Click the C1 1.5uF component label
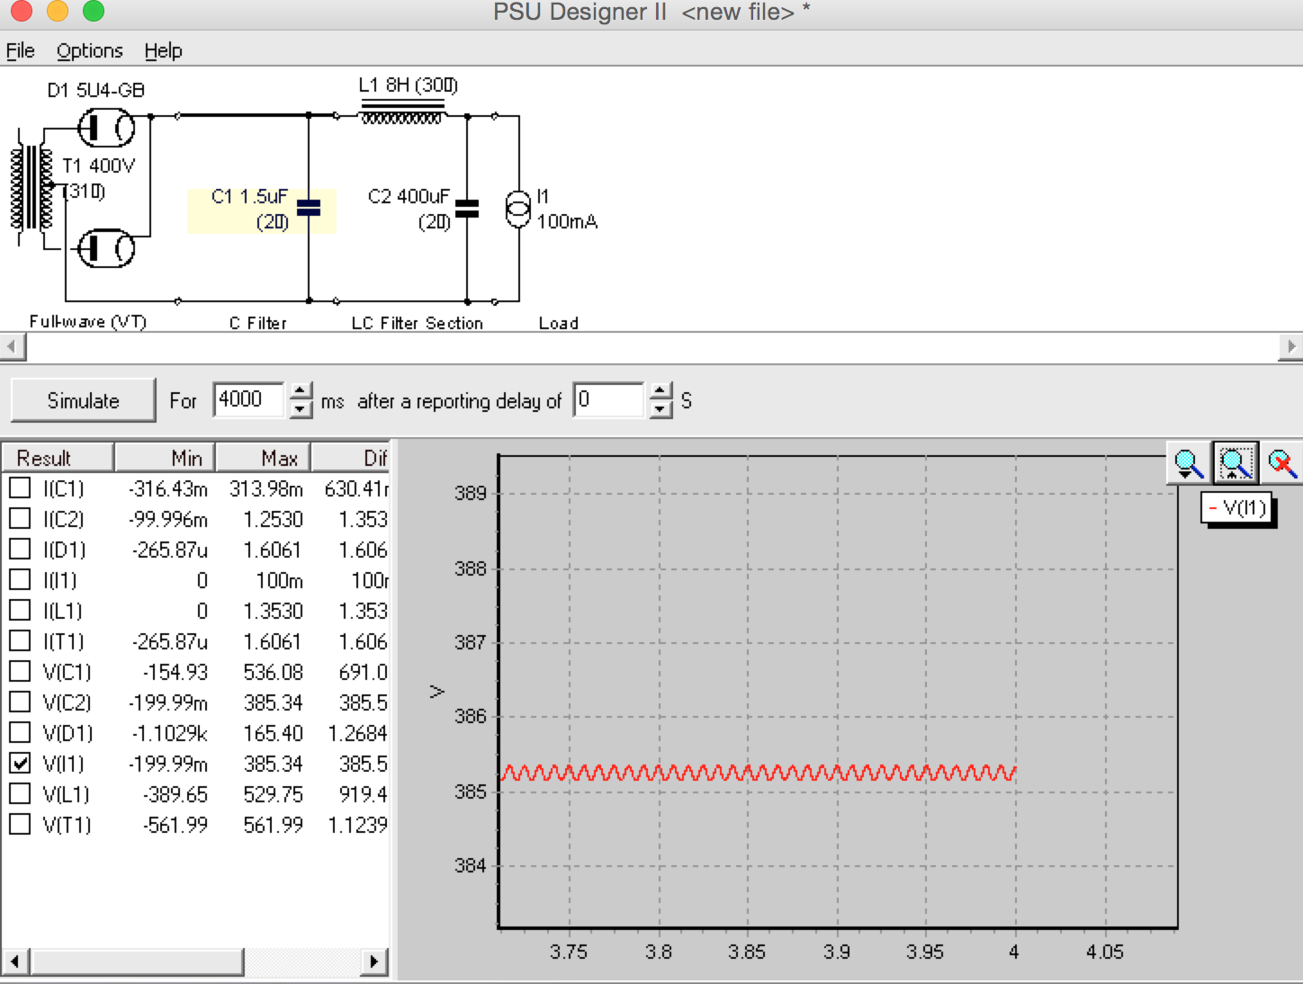 250,209
